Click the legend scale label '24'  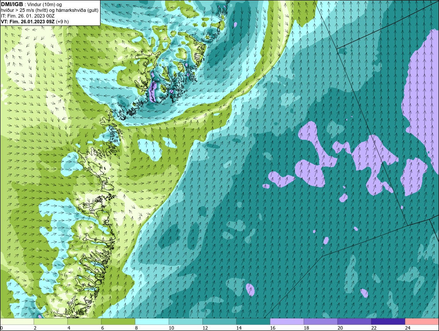pos(408,328)
